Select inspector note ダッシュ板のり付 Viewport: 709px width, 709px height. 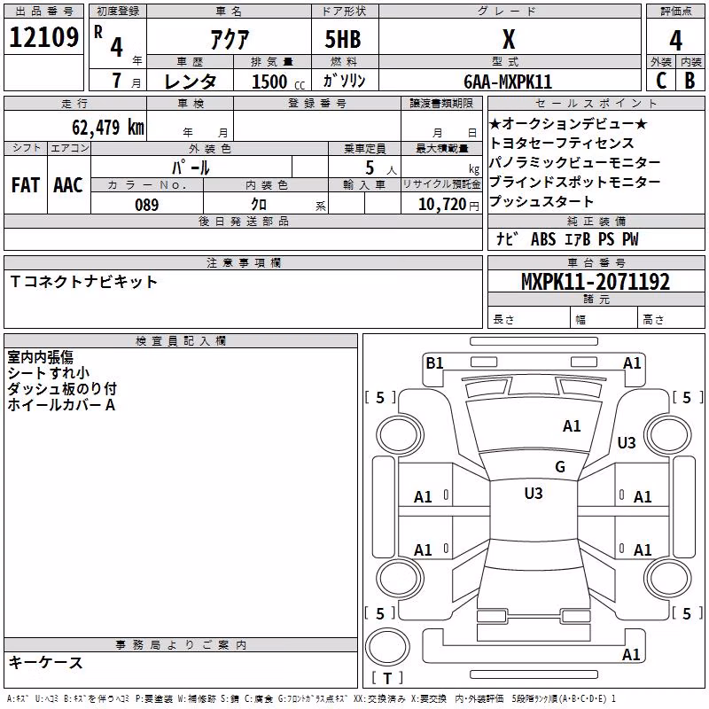tap(62, 389)
